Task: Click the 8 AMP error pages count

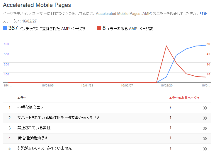Action: (x=104, y=28)
